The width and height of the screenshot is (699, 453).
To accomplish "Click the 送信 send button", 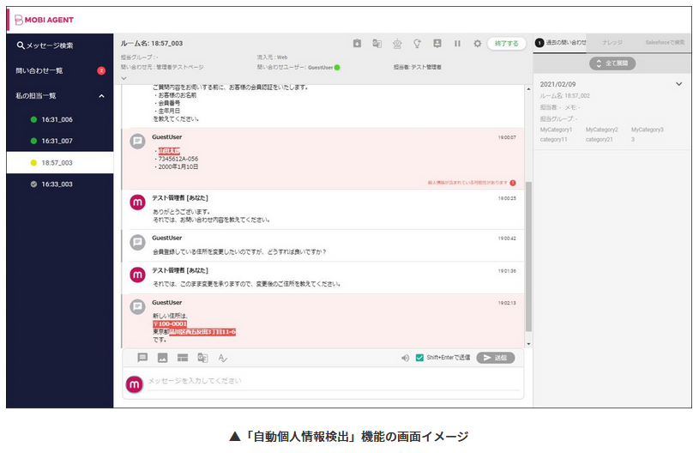I will click(x=496, y=358).
